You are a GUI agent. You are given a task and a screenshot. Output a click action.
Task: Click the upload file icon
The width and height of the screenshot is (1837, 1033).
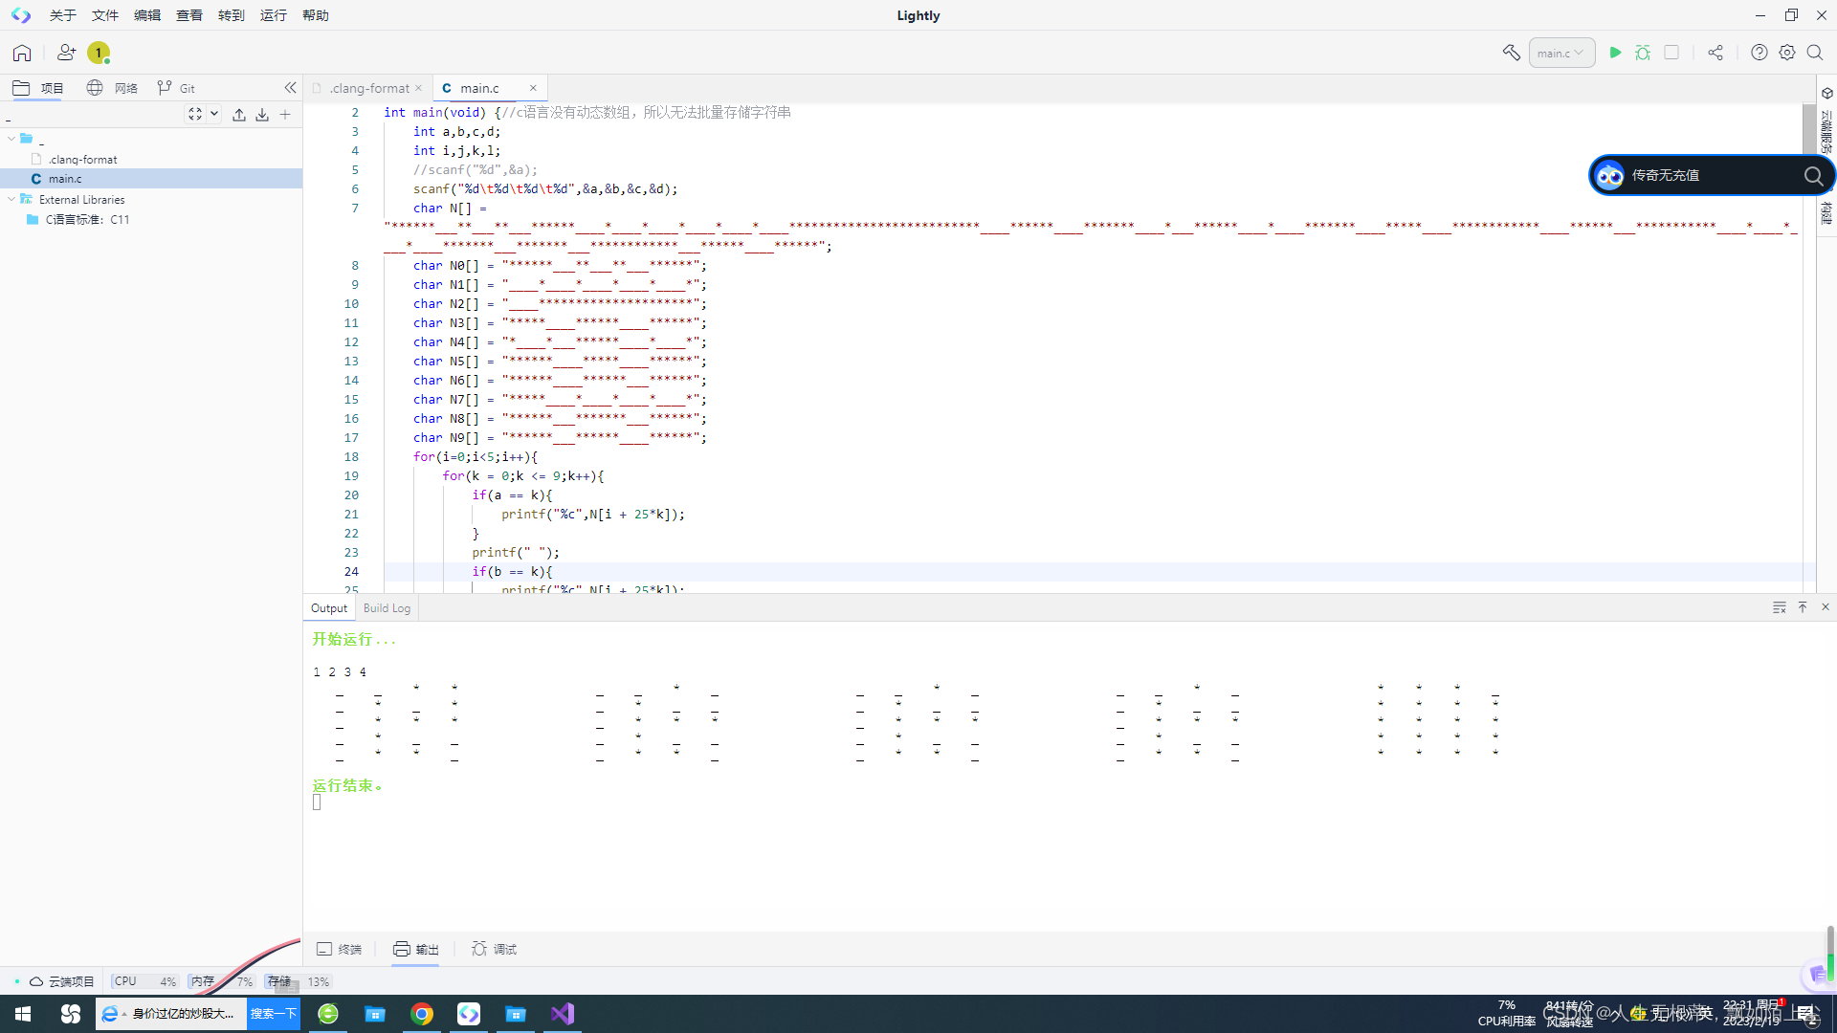(239, 115)
